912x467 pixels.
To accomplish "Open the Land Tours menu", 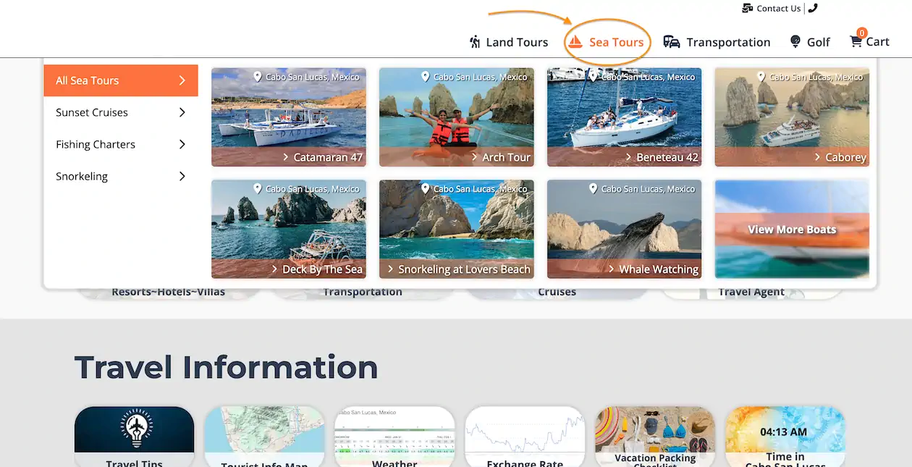I will (516, 42).
